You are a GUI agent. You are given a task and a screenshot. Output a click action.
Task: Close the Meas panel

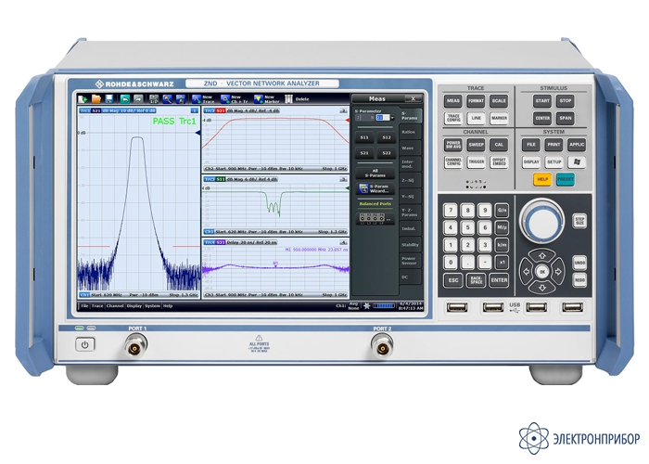pos(413,98)
